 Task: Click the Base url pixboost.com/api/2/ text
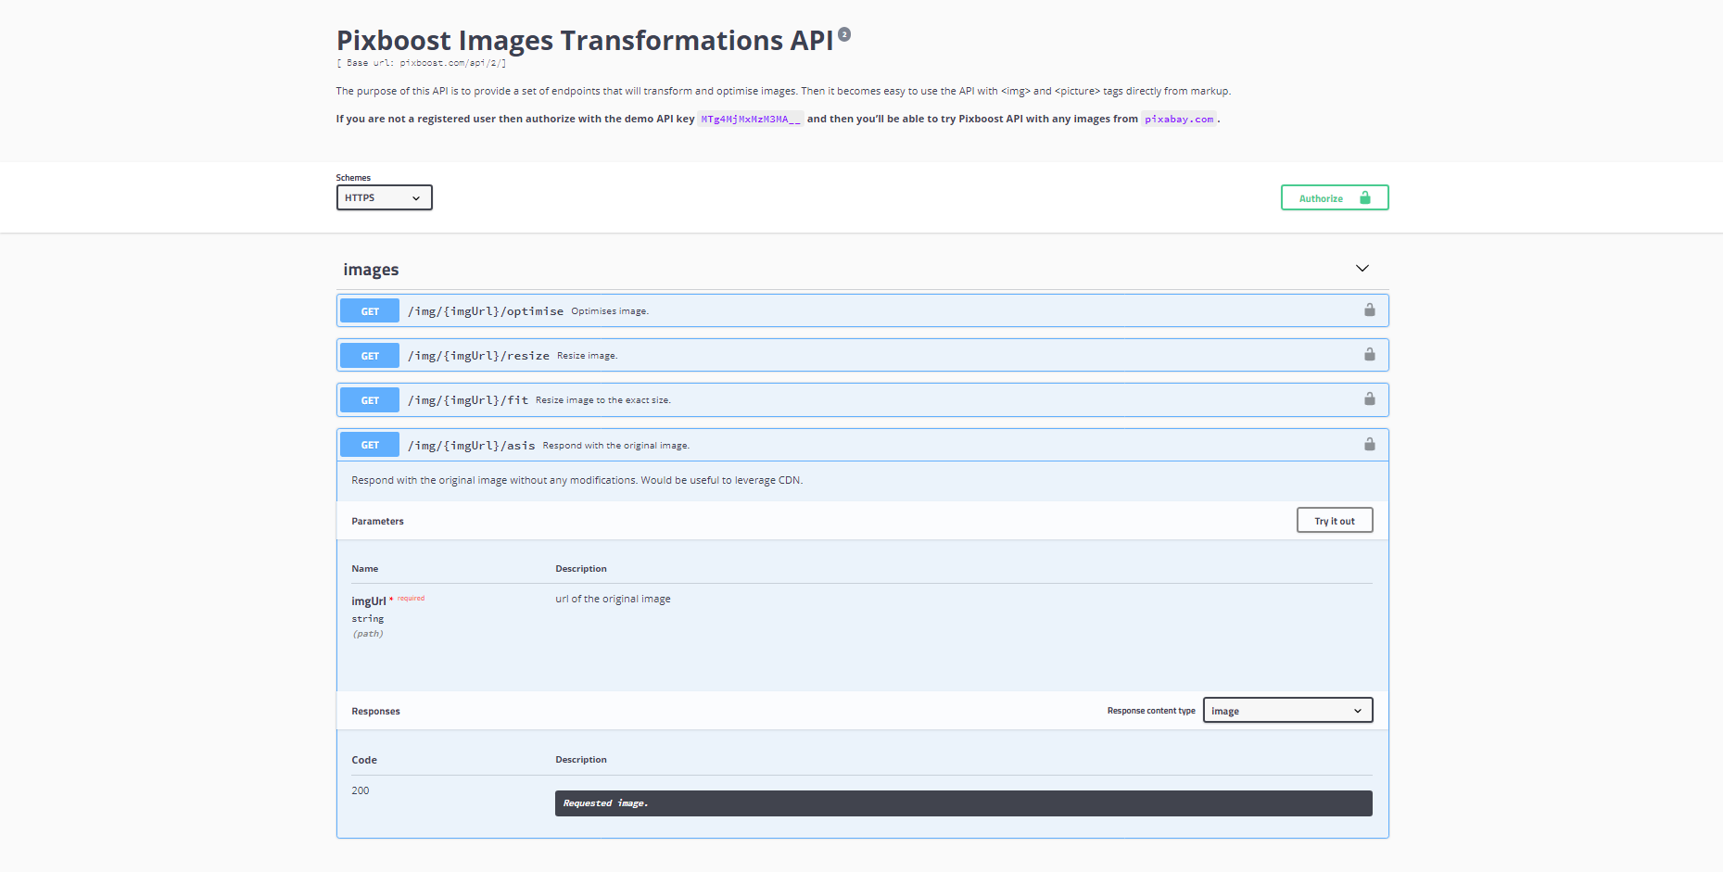pos(421,63)
